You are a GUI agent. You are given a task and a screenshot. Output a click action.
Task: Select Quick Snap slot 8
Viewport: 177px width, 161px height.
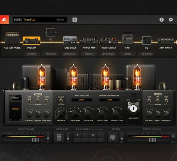pyautogui.click(x=101, y=140)
